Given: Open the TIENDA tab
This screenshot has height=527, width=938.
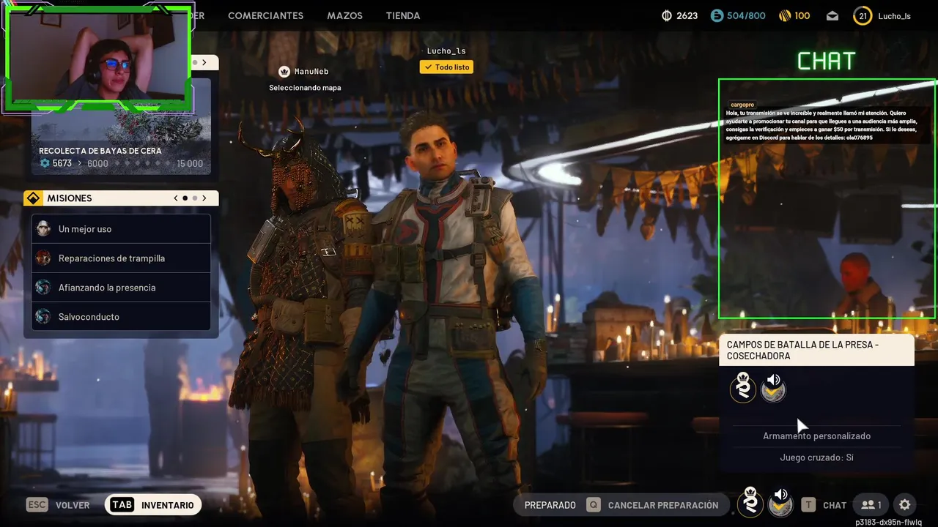Looking at the screenshot, I should click(403, 15).
